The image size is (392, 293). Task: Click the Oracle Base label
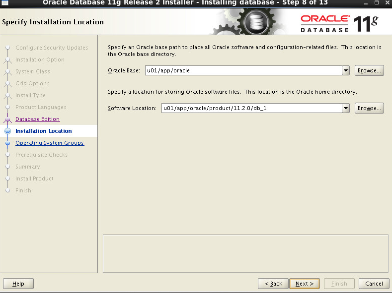point(124,70)
